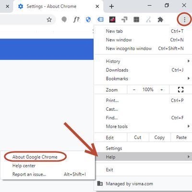Open the Extensions puzzle piece menu

coord(160,20)
